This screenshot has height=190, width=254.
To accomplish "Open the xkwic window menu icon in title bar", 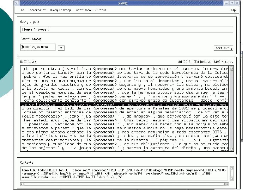I will [16, 3].
